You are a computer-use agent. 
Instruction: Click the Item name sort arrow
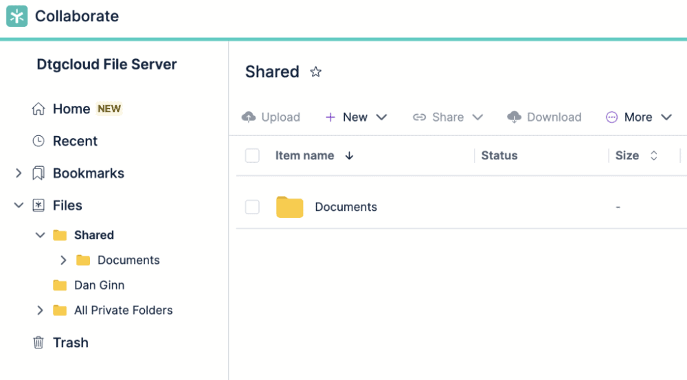(349, 155)
